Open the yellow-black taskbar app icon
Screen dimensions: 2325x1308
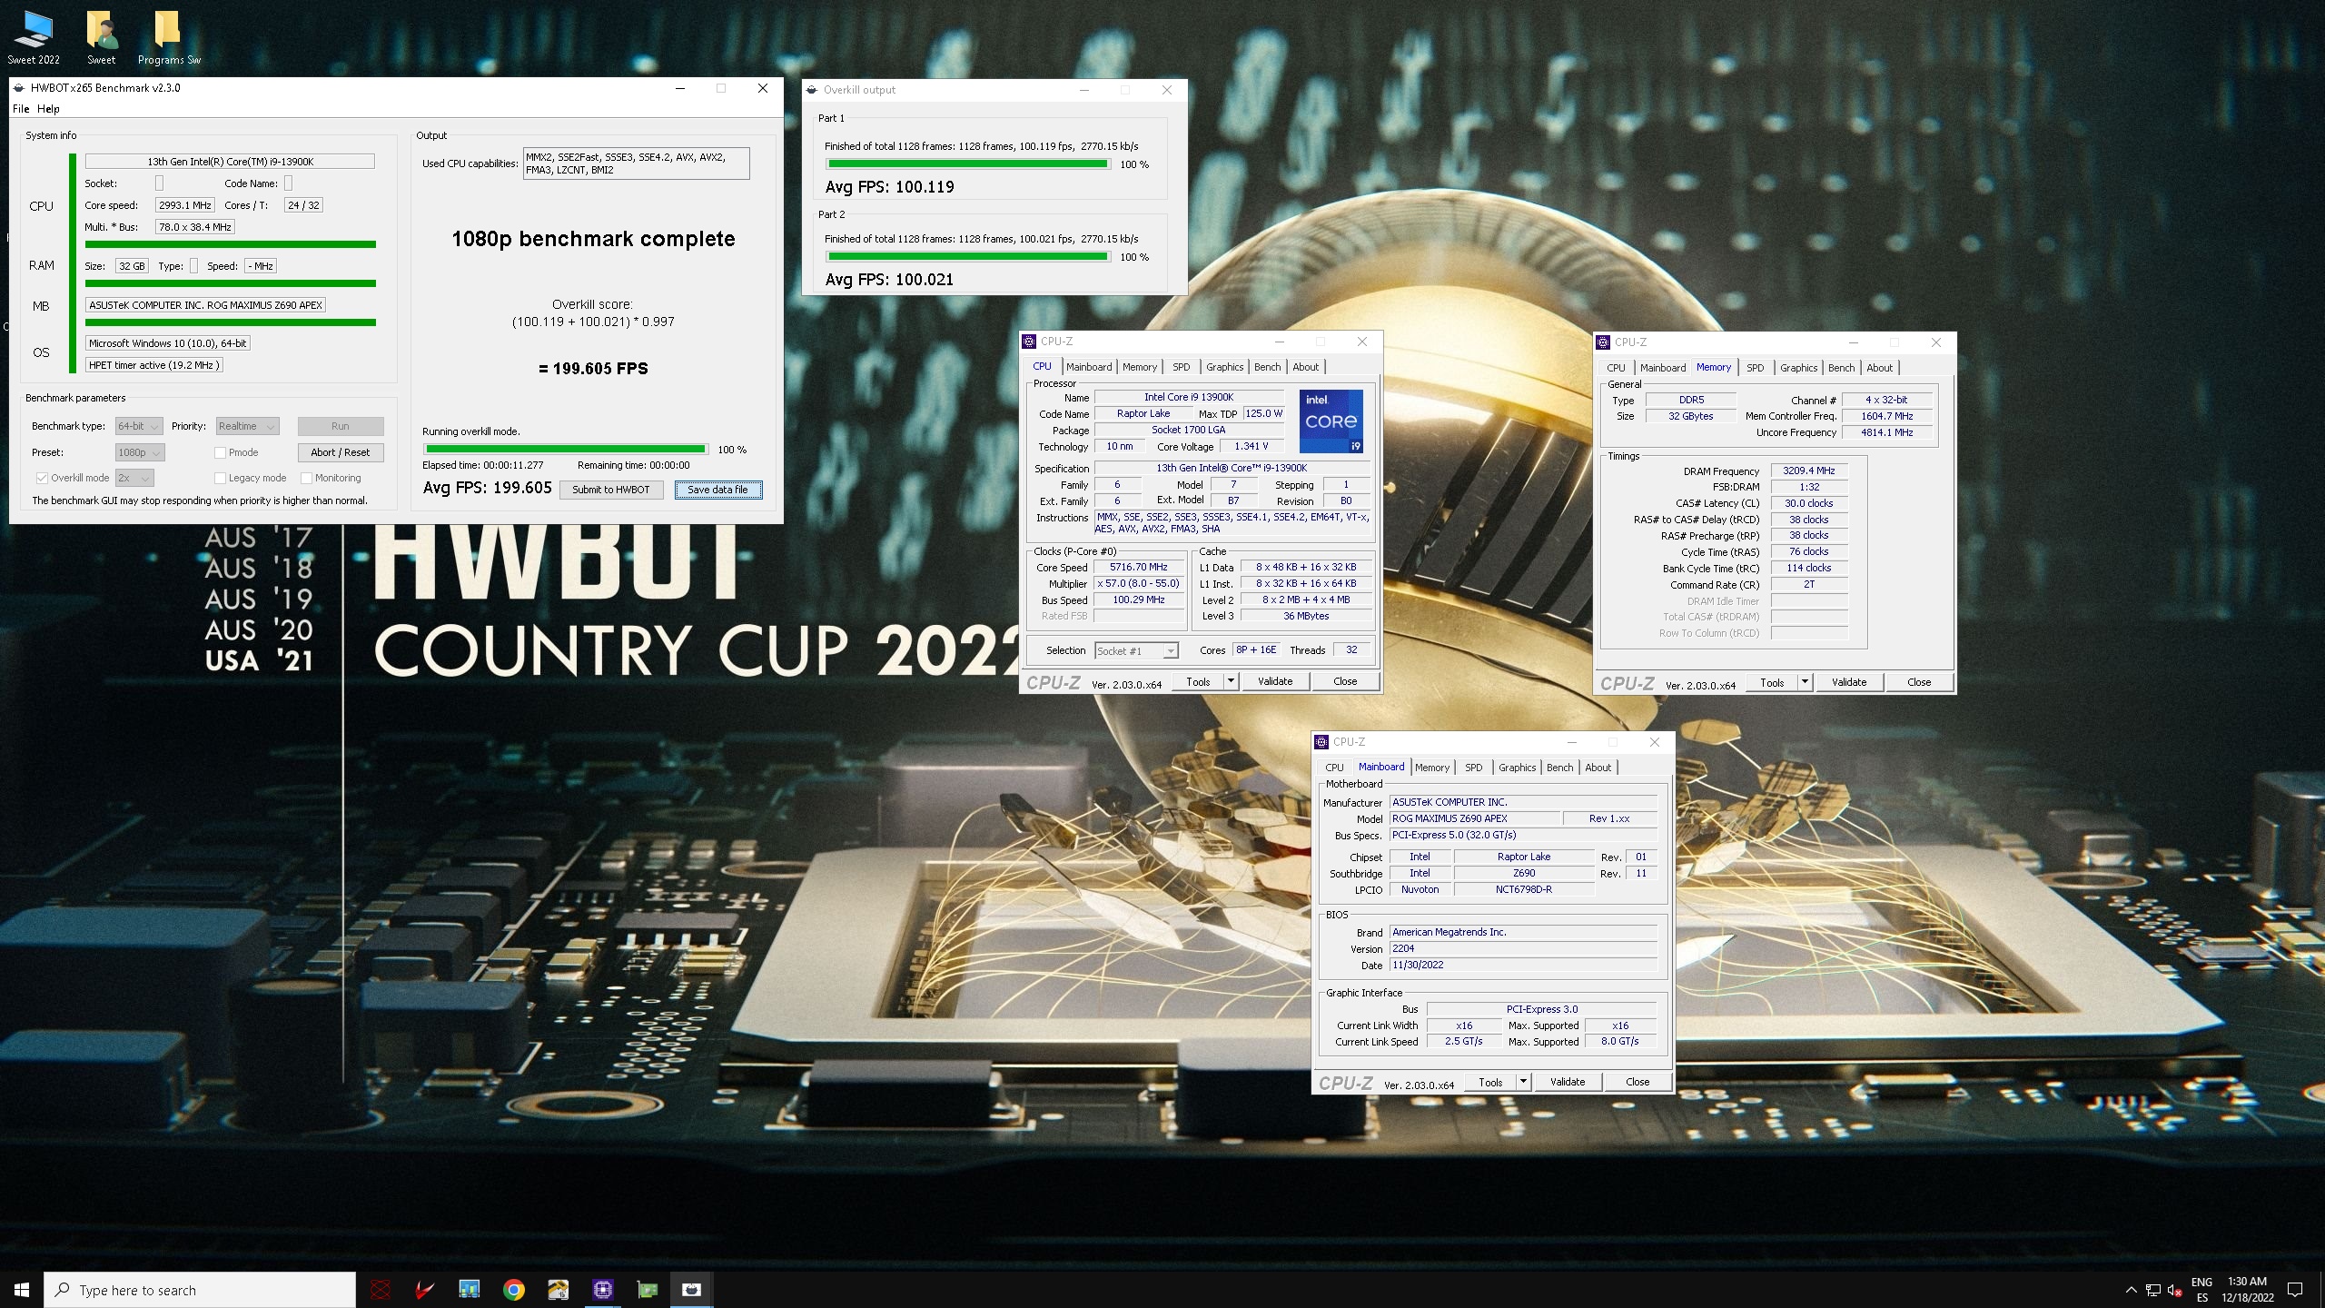pyautogui.click(x=558, y=1290)
